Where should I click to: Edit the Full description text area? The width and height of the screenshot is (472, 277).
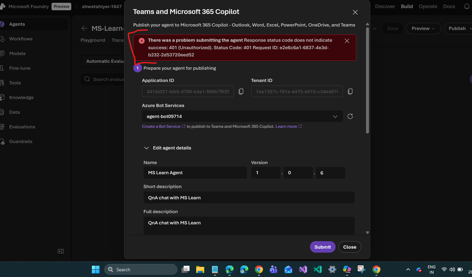[x=249, y=226]
